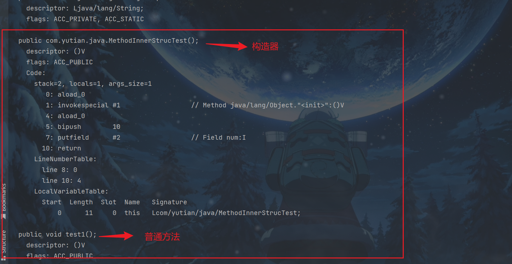This screenshot has height=264, width=512.
Task: Click the 'stack=2, locals=1, args_size=1' line
Action: 93,84
